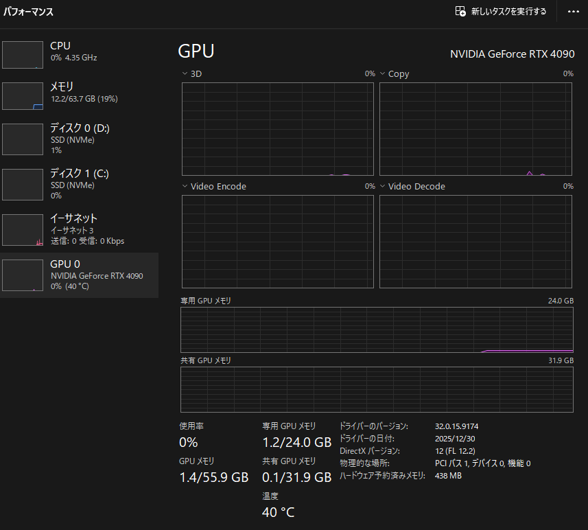Select GPU 0 NVIDIA GeForce RTX 4090

(79, 275)
